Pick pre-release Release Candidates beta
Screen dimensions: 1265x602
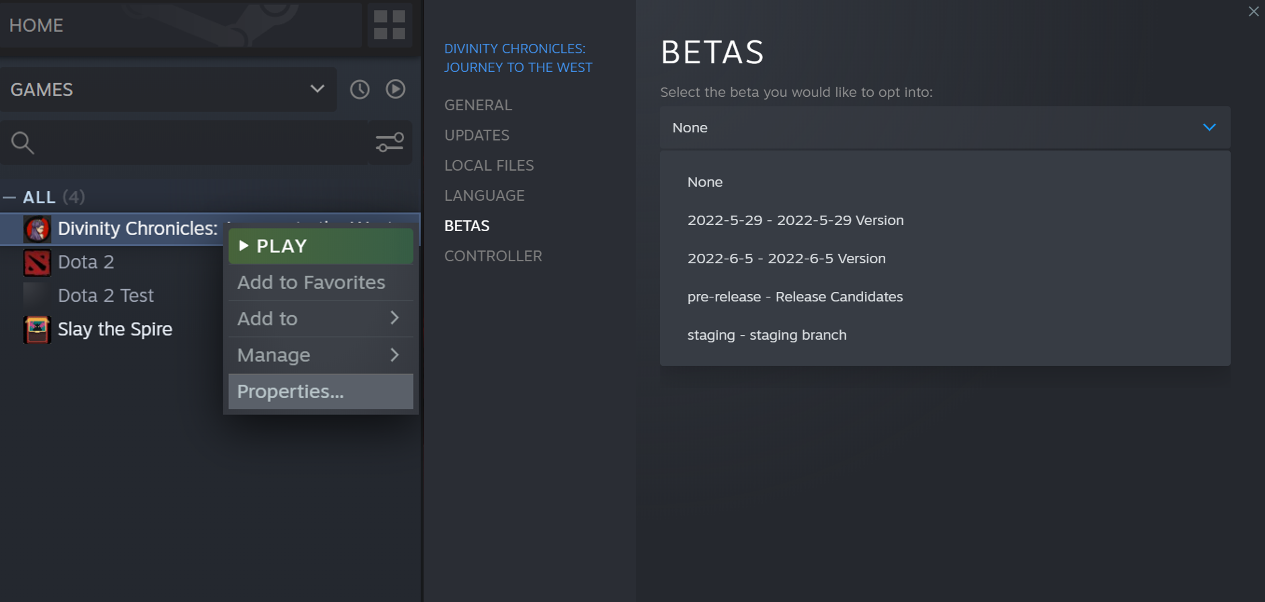click(795, 297)
